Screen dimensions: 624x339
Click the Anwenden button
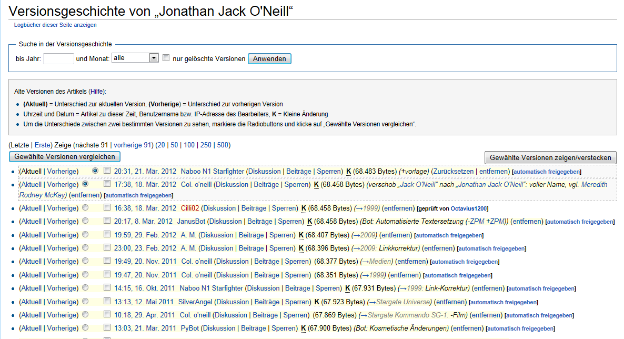click(269, 59)
